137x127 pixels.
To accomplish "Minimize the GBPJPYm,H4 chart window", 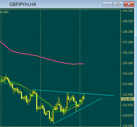I will tap(107, 4).
